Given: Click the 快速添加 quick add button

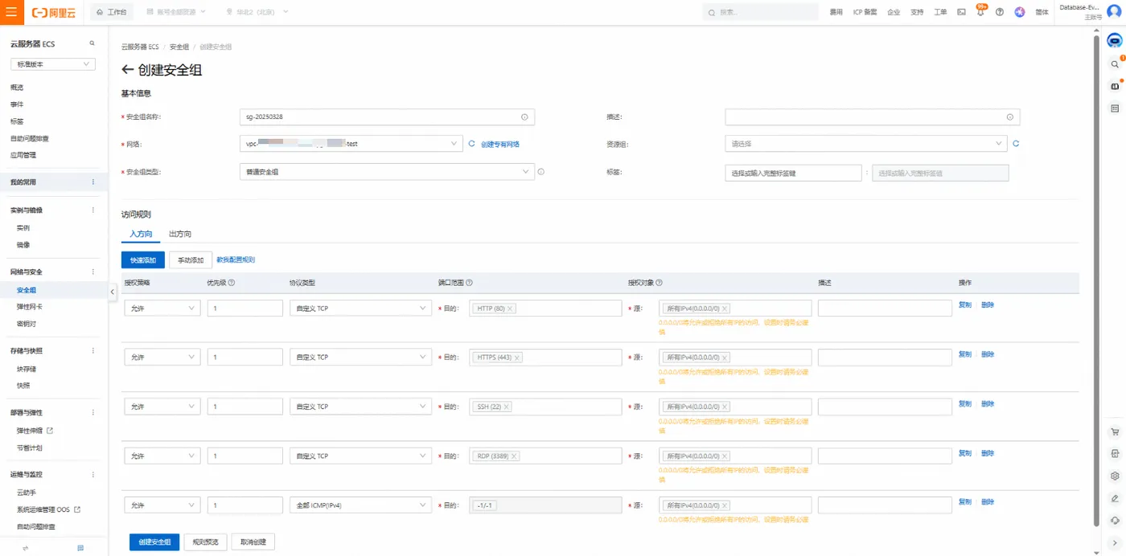Looking at the screenshot, I should pos(143,260).
